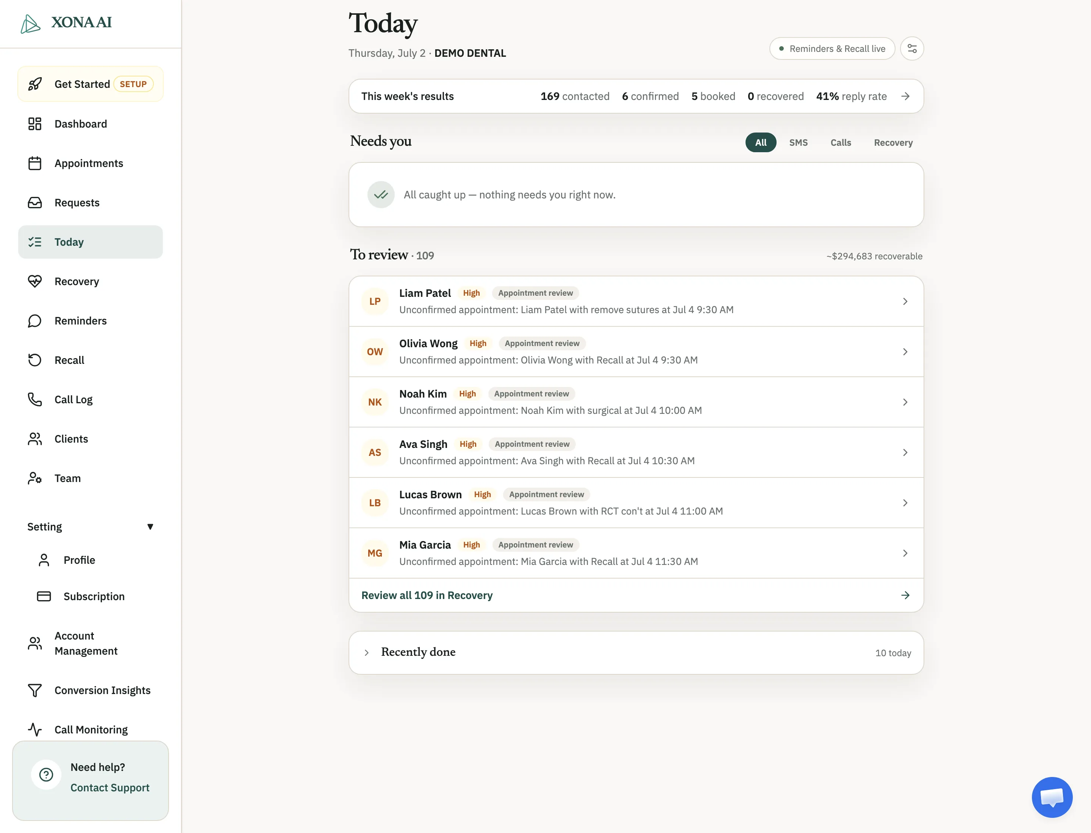Open Call Log in the sidebar

pyautogui.click(x=90, y=399)
